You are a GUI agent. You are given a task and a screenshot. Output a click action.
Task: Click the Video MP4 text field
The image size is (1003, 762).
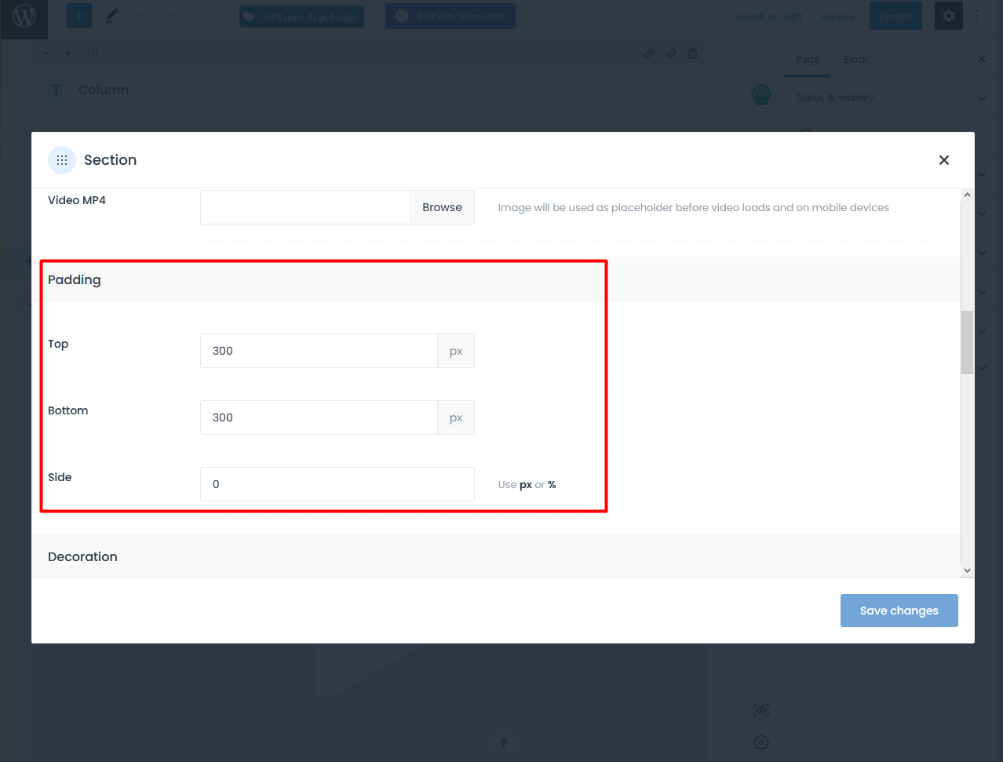point(305,207)
